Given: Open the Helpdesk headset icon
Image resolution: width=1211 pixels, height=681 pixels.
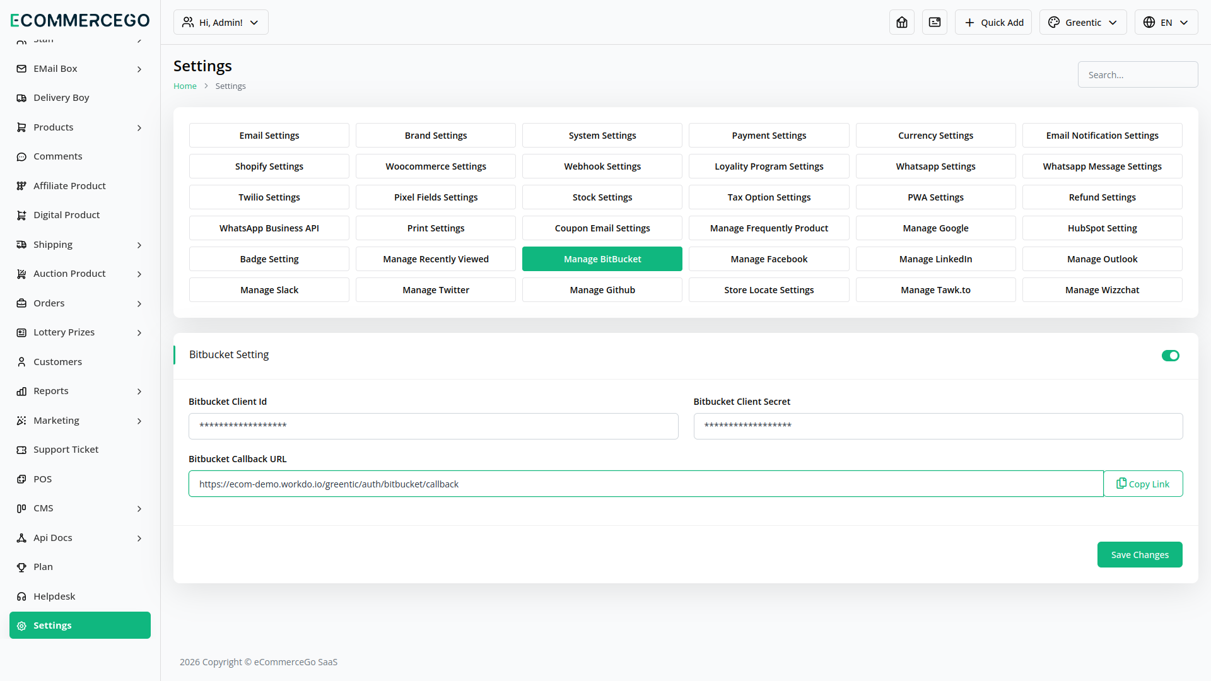Looking at the screenshot, I should coord(21,597).
